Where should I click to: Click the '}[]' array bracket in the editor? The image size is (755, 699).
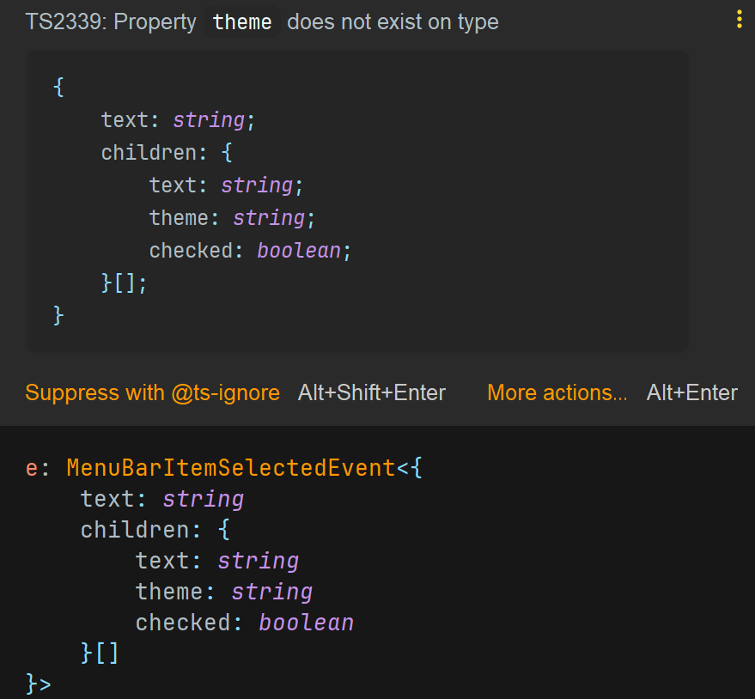pyautogui.click(x=100, y=653)
